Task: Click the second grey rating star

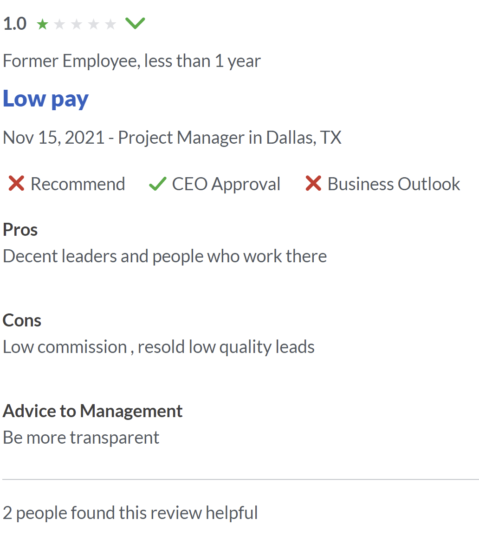Action: coord(59,24)
